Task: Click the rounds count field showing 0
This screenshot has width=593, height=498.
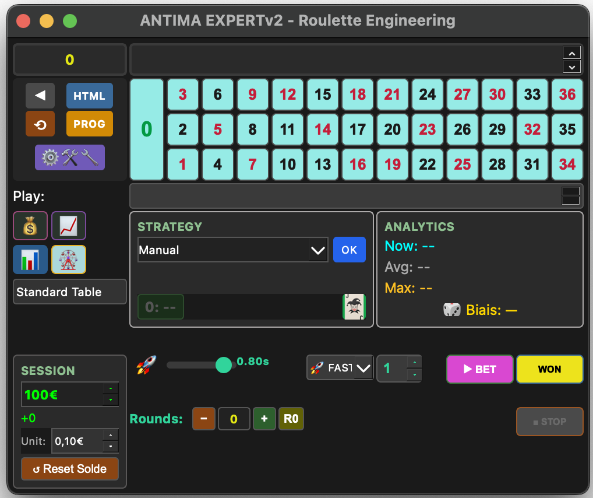Action: [234, 419]
